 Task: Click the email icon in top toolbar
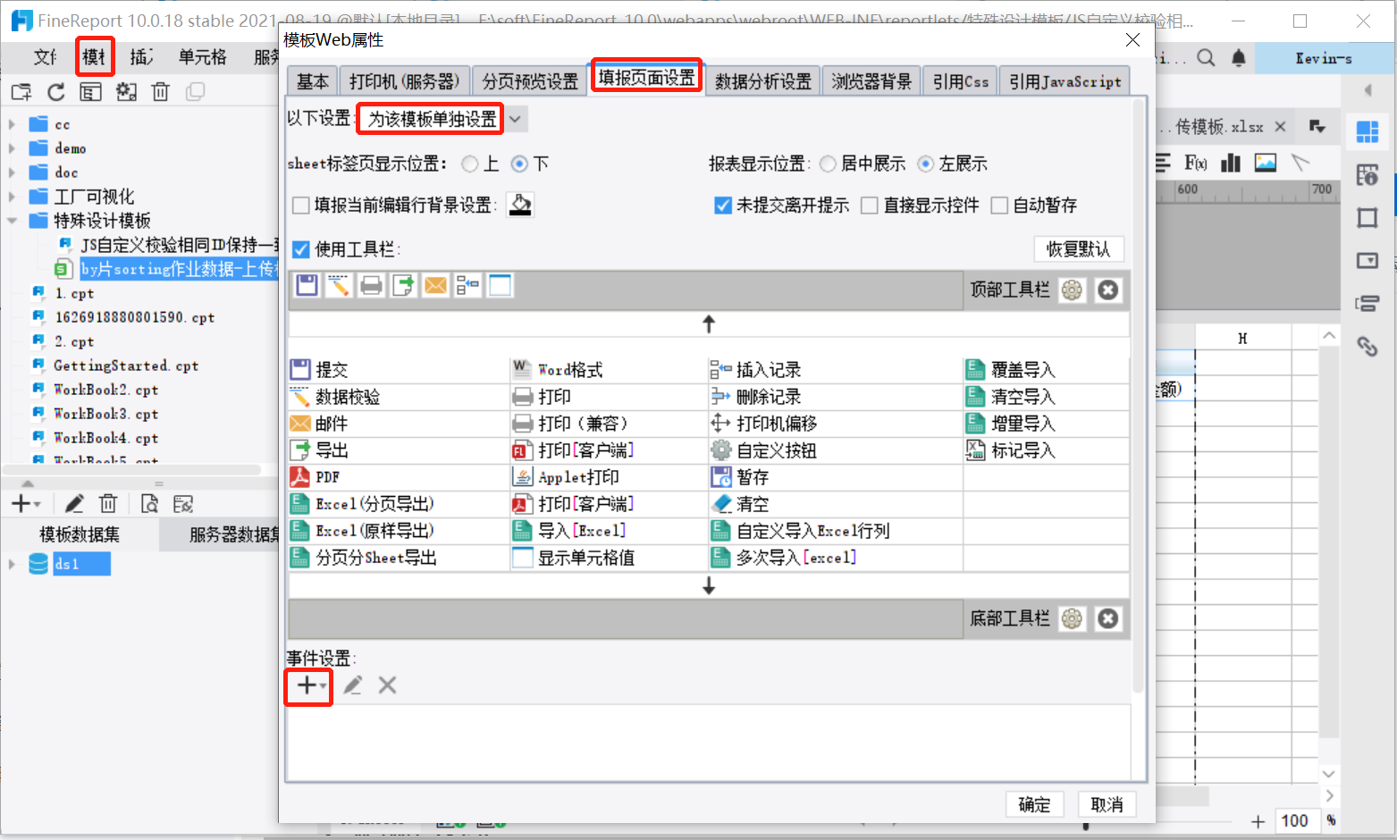[x=435, y=286]
